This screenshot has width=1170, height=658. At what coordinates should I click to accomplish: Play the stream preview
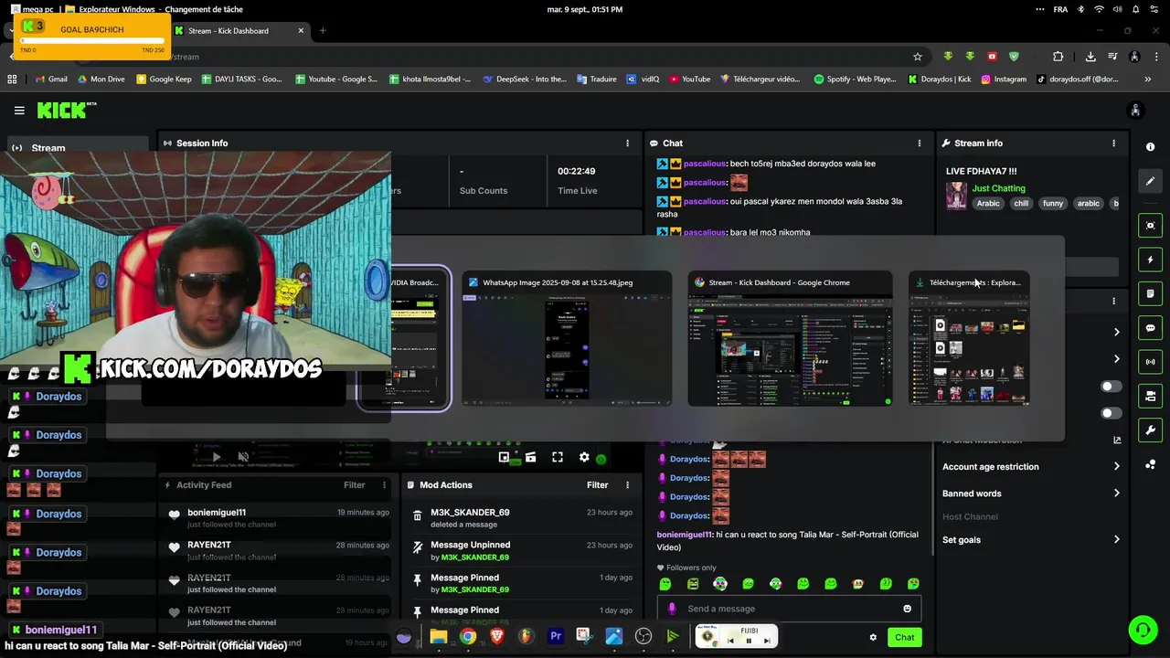tap(217, 457)
